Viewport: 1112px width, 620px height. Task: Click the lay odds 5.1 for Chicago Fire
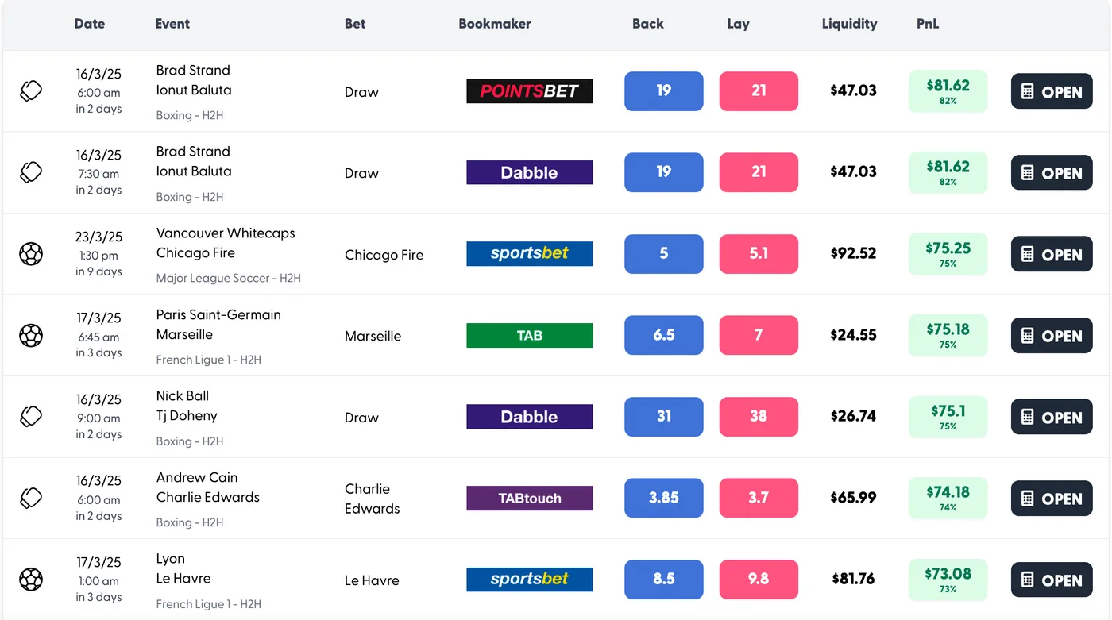[x=759, y=254]
